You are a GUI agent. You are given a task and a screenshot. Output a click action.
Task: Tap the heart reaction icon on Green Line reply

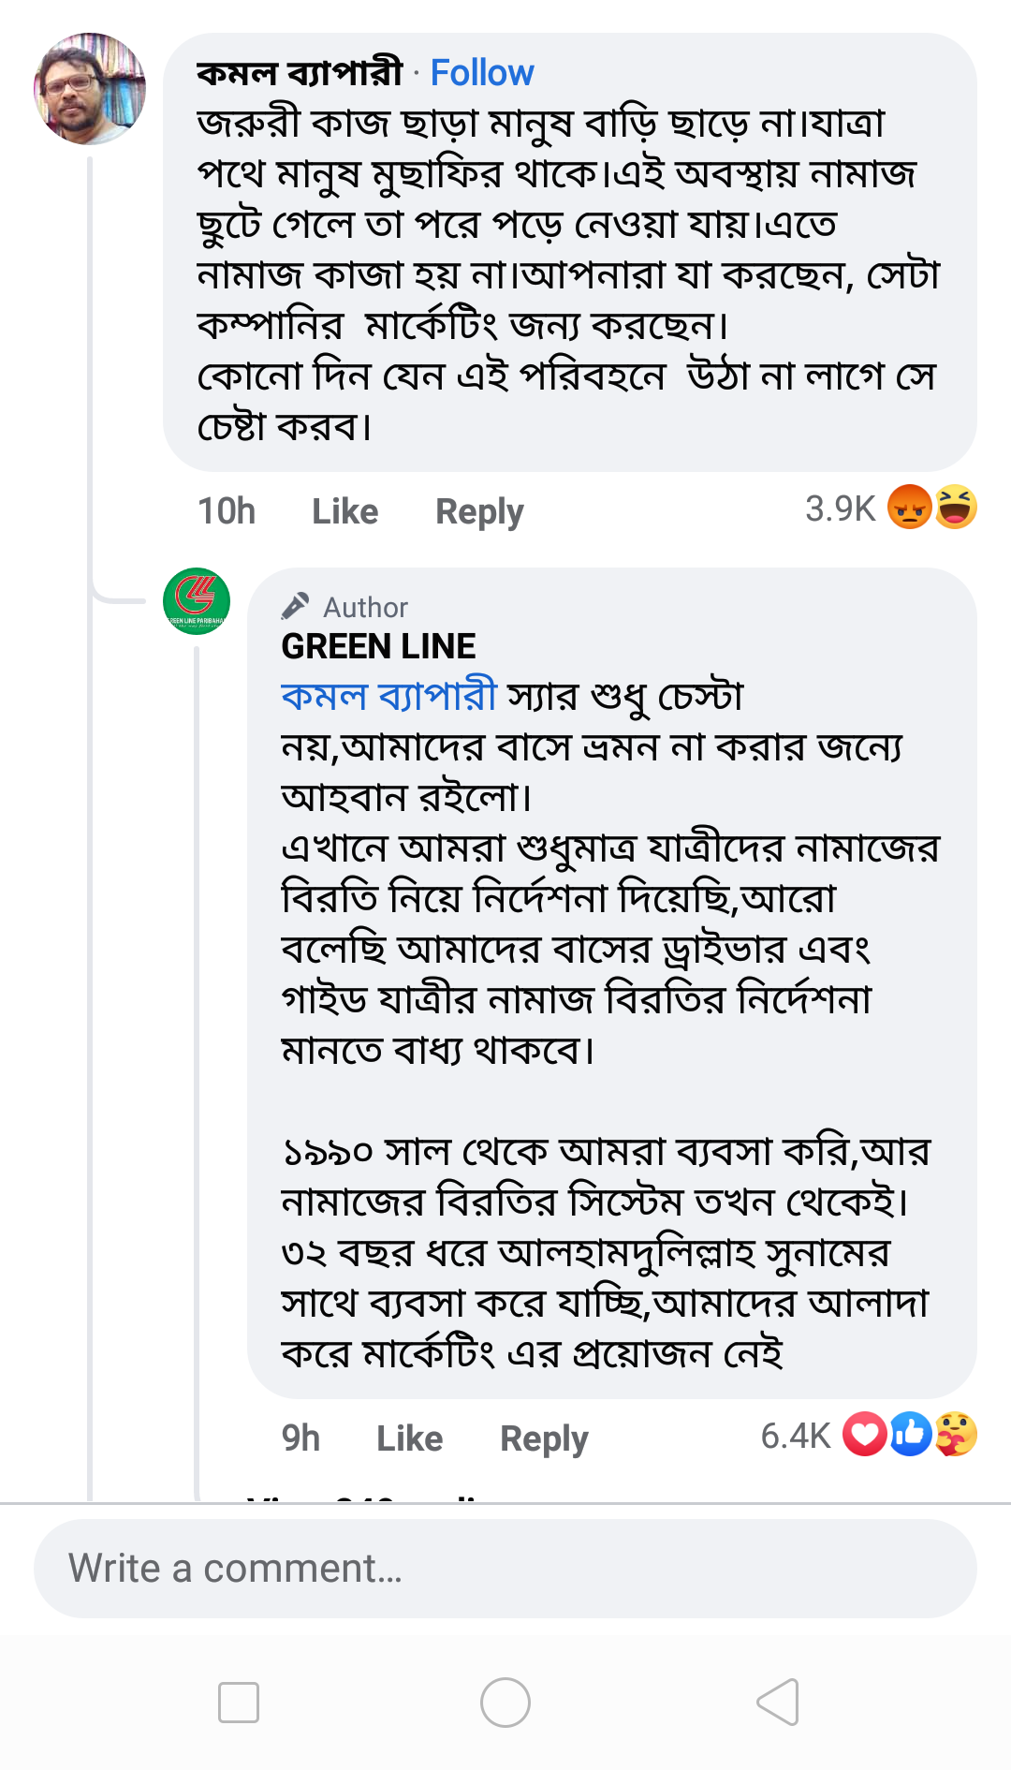coord(864,1434)
